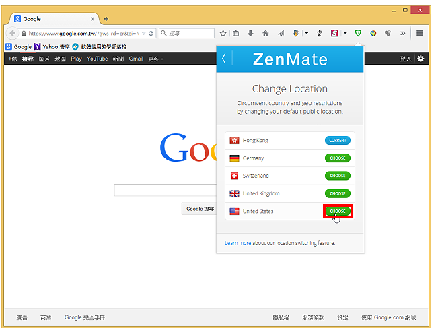This screenshot has width=438, height=328.
Task: Expand dropdown next to red S icon
Action: pos(345,33)
